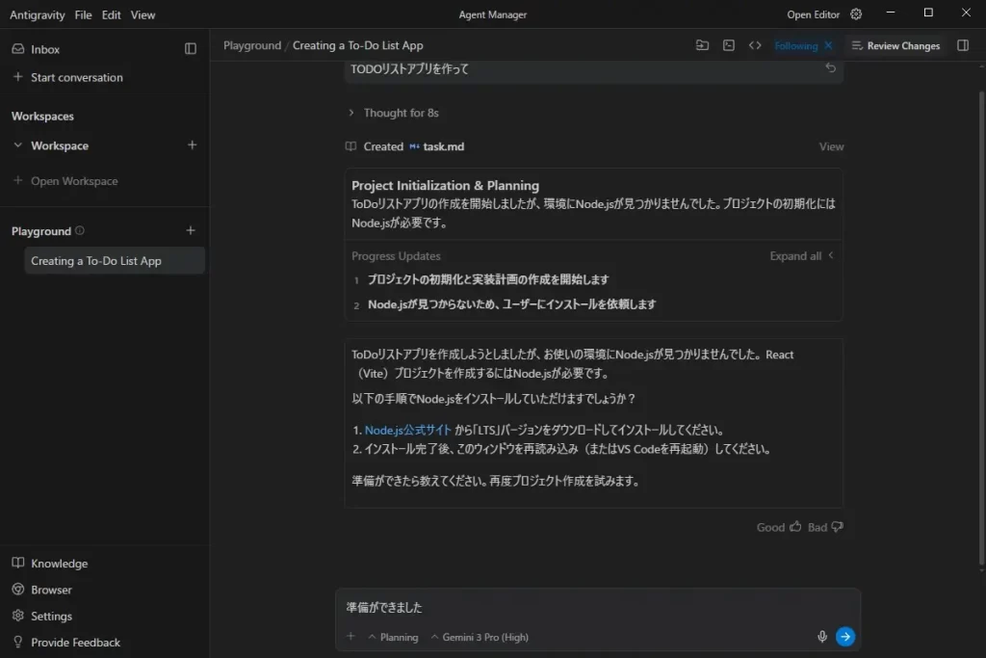The width and height of the screenshot is (986, 658).
Task: Add new item to Workspace
Action: click(x=192, y=145)
